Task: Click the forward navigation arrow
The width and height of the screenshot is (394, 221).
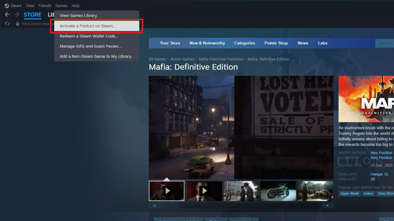Action: [16, 15]
